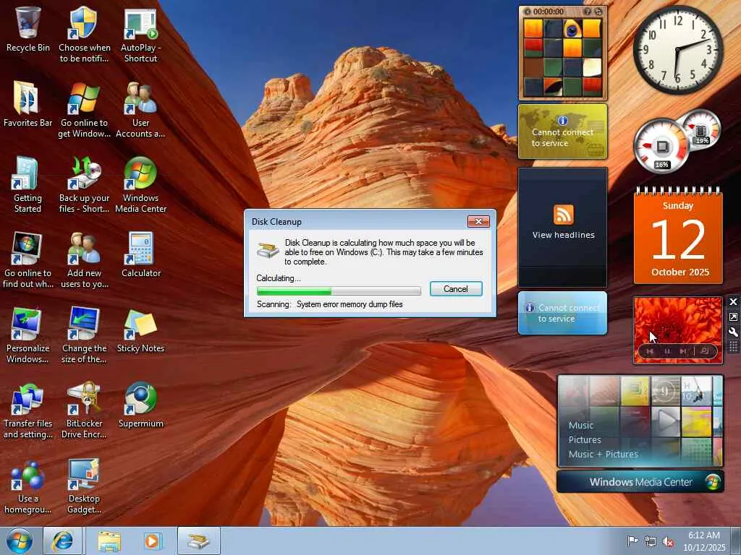Click the Clock gadget face
This screenshot has height=555, width=741.
(x=677, y=50)
